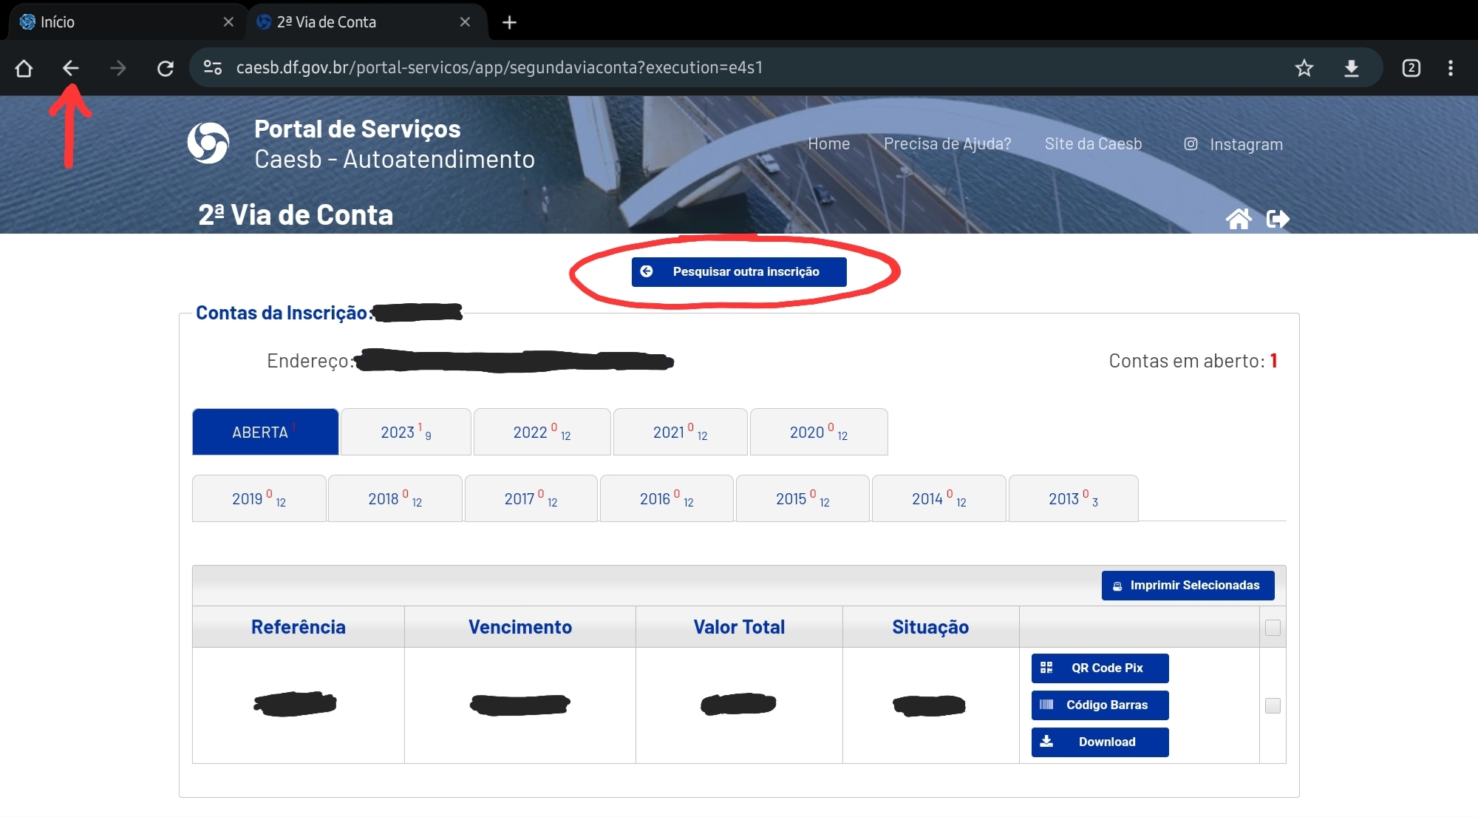The width and height of the screenshot is (1478, 817).
Task: Click Pesquisar outra inscrição button
Action: click(738, 271)
